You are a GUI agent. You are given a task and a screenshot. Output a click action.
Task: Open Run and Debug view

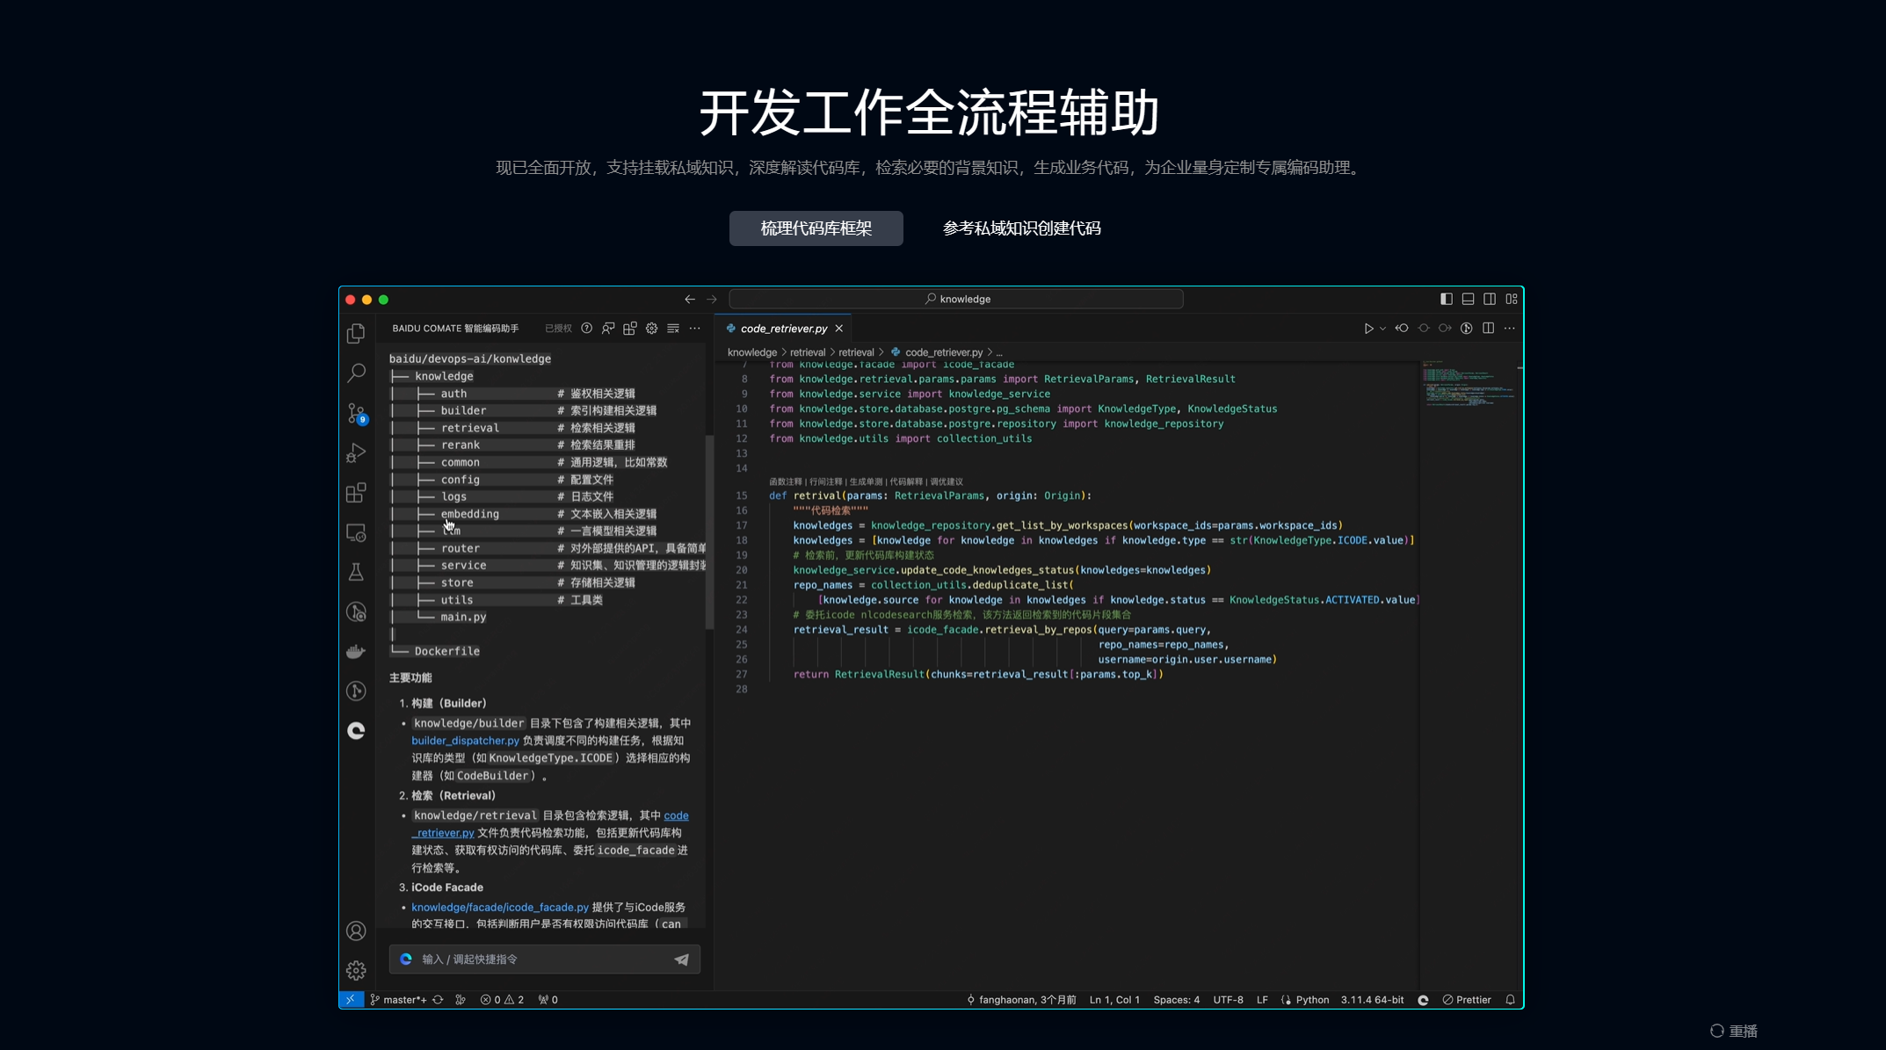[356, 453]
